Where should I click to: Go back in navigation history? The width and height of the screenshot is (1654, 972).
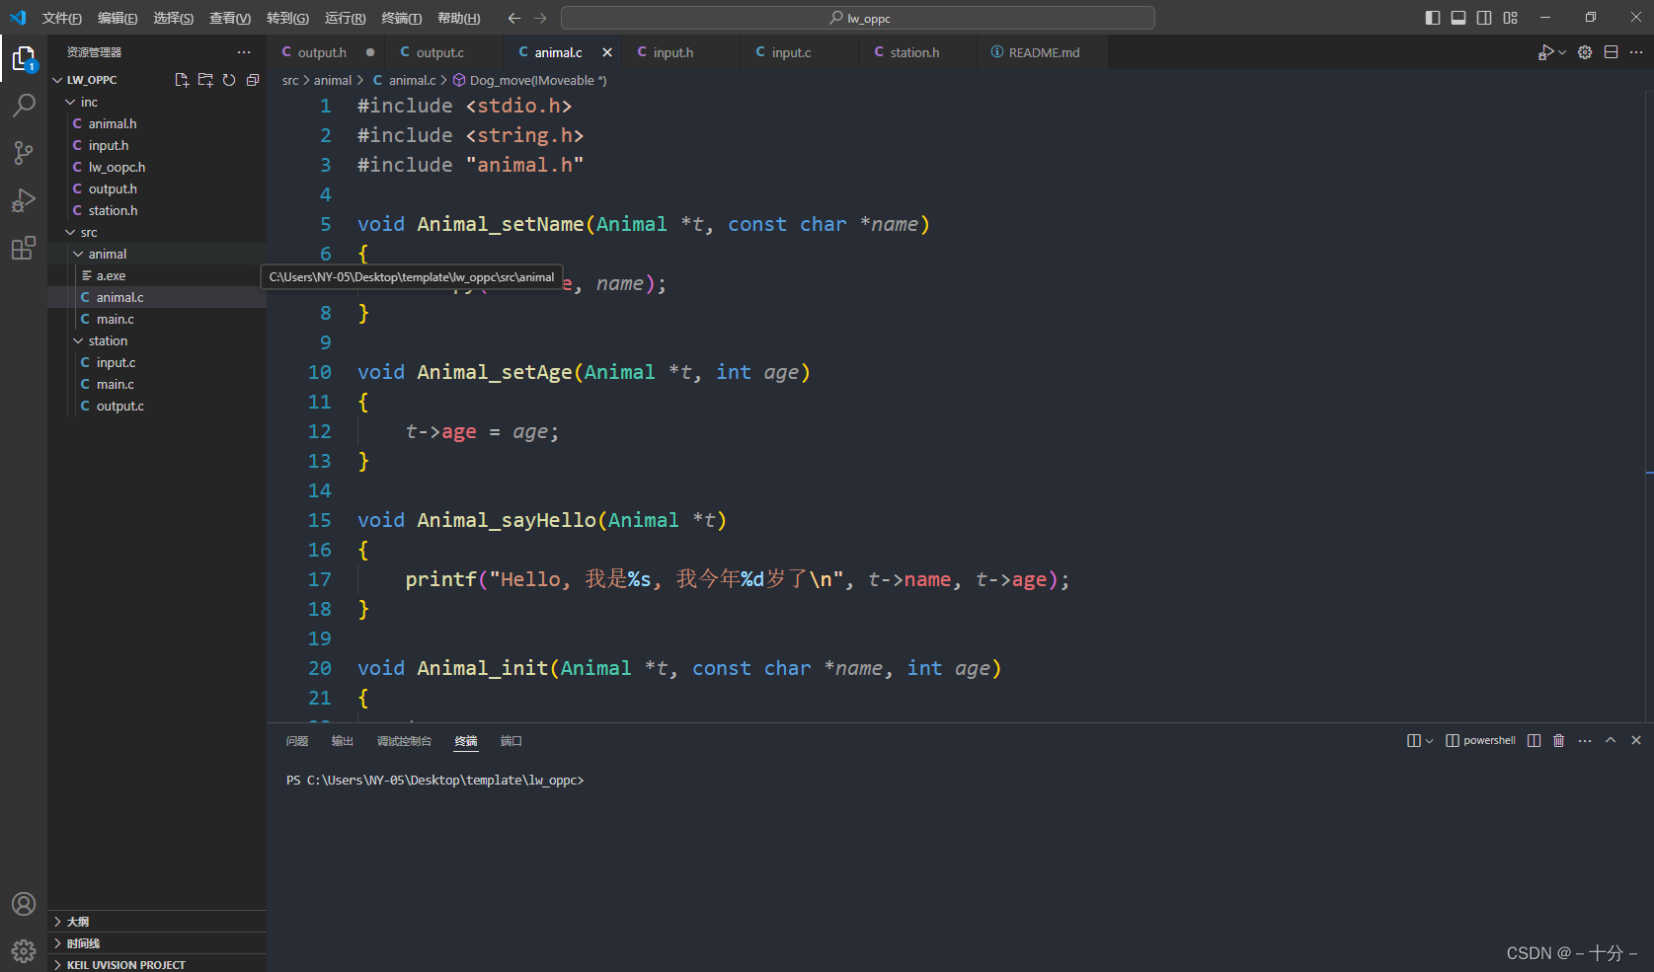tap(513, 18)
